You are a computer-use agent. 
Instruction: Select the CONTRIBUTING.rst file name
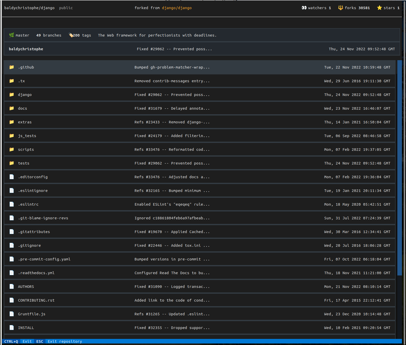pos(36,300)
